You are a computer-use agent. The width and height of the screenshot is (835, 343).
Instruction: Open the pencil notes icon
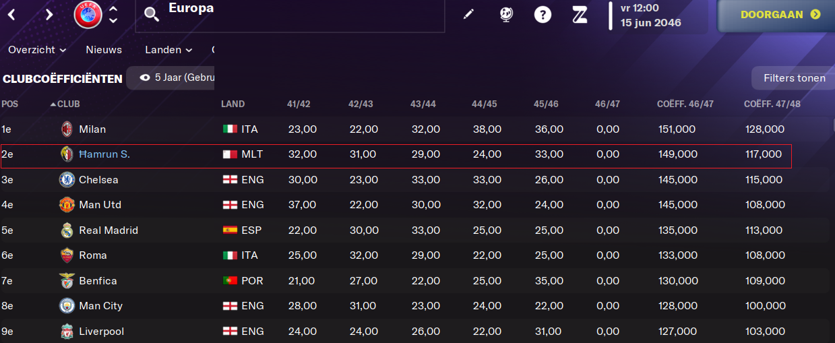point(468,14)
